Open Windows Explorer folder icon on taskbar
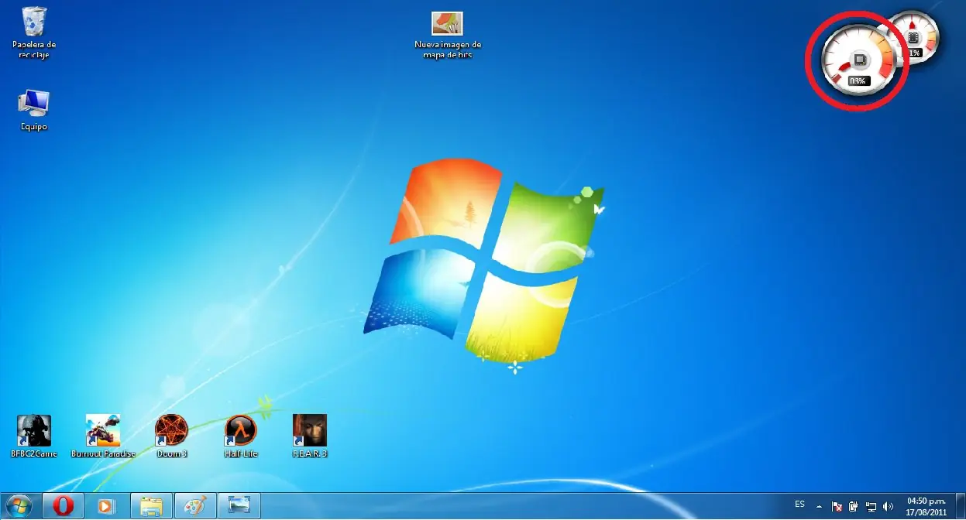This screenshot has width=966, height=520. click(151, 506)
